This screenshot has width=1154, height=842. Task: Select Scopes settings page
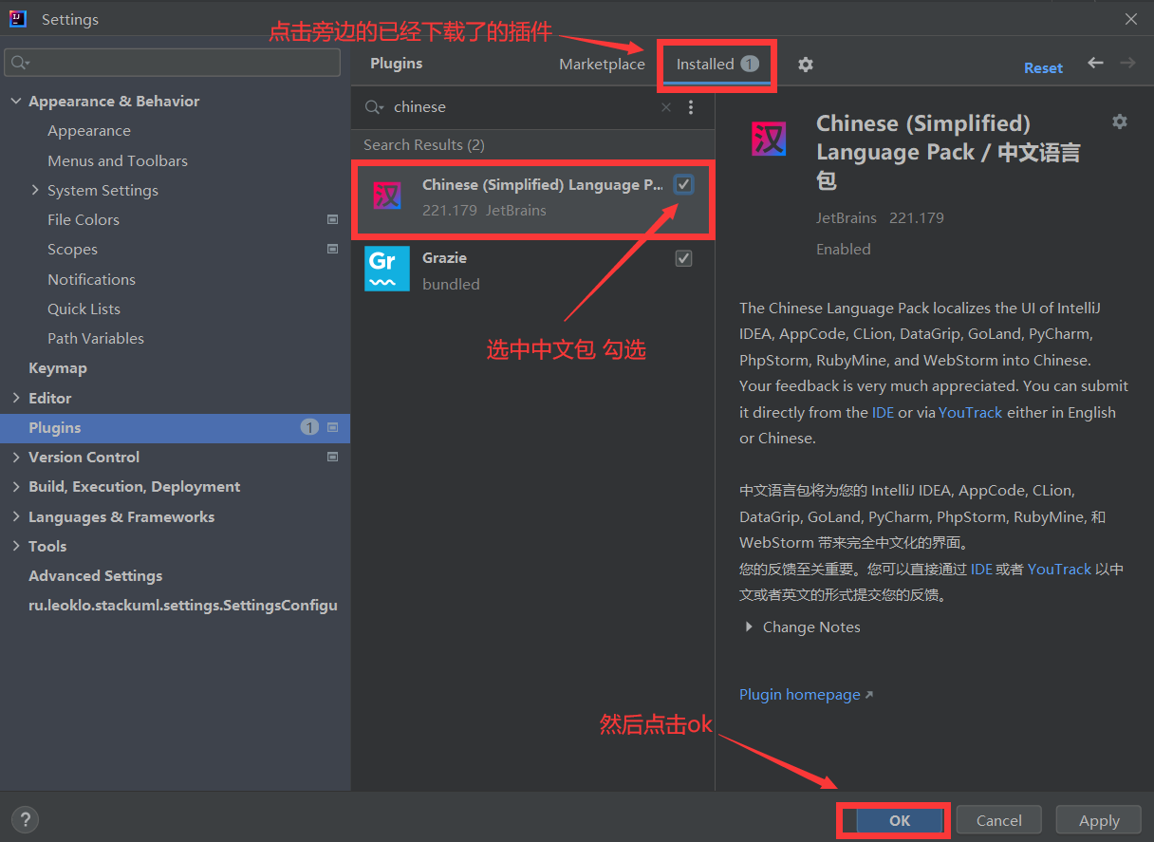coord(72,249)
